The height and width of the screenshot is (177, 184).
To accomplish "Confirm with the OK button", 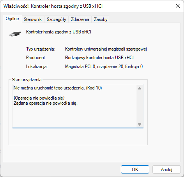I will (x=135, y=169).
